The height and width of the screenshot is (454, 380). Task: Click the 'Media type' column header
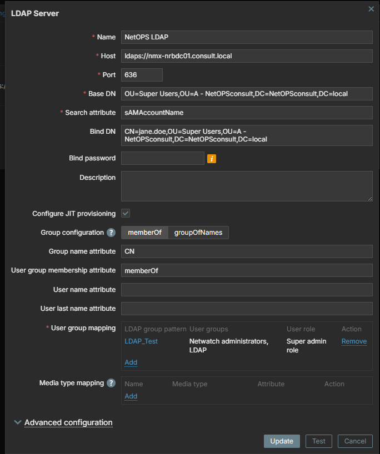click(190, 384)
